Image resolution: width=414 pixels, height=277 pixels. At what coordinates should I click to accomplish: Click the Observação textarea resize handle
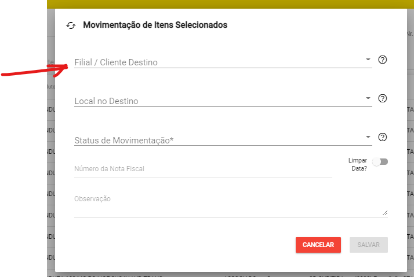pos(385,213)
